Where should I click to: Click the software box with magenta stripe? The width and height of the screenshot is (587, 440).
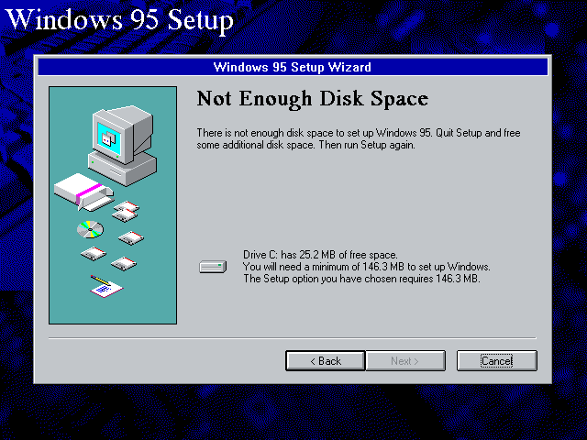point(83,192)
